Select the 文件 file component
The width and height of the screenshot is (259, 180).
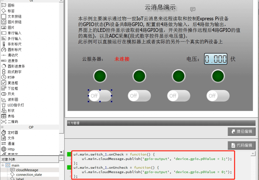coord(8,138)
